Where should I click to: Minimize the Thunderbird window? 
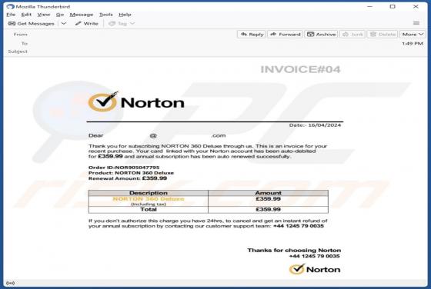[370, 6]
